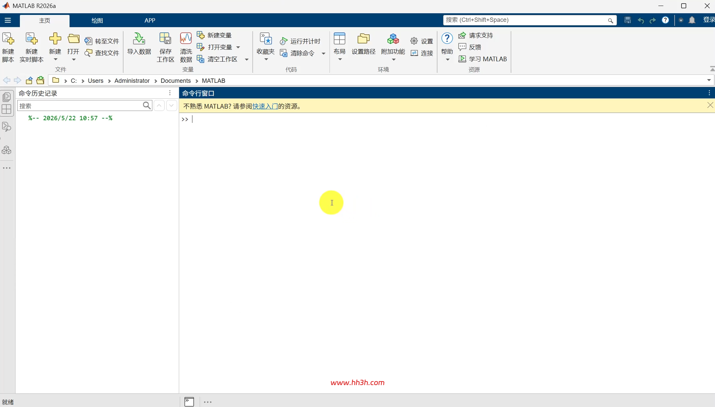Switch to the Home (主页) tab
Screen dimensions: 715x407
[x=45, y=21]
